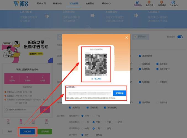Select 四列 in 分组列数 row

(x=116, y=122)
